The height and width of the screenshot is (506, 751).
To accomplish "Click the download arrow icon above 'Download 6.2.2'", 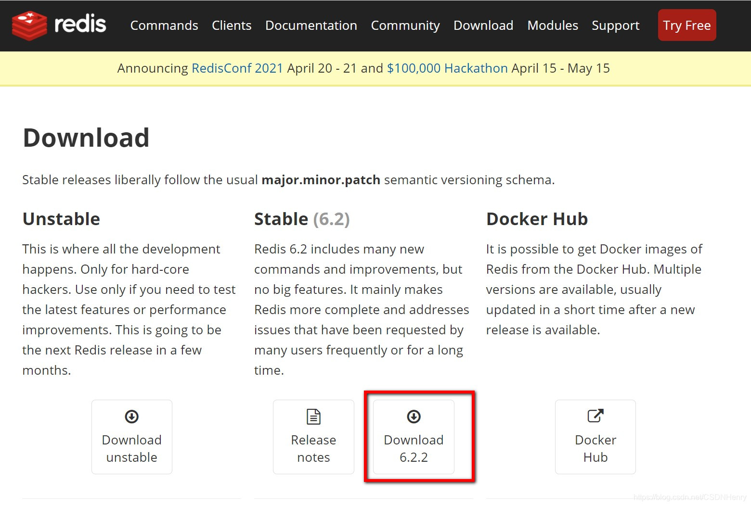I will pos(414,417).
